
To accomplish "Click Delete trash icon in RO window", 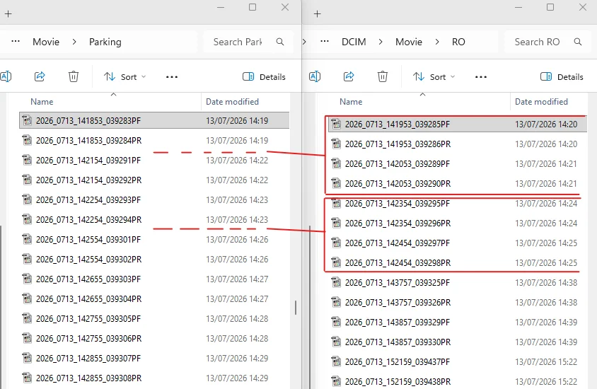I will (x=383, y=76).
